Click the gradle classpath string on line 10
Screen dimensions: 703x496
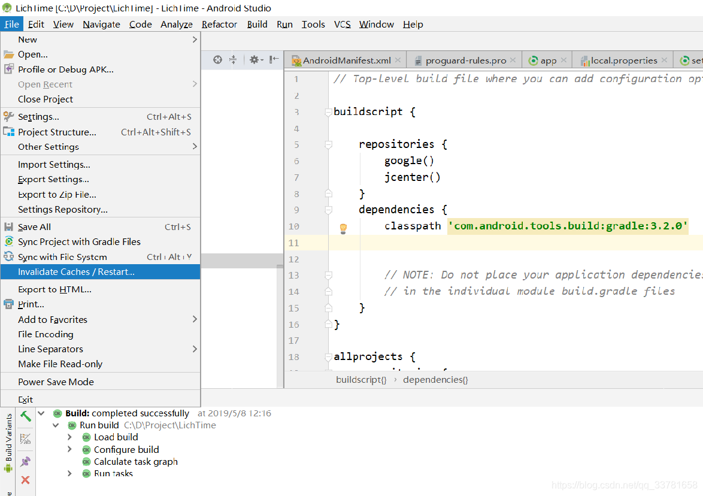[x=568, y=226]
